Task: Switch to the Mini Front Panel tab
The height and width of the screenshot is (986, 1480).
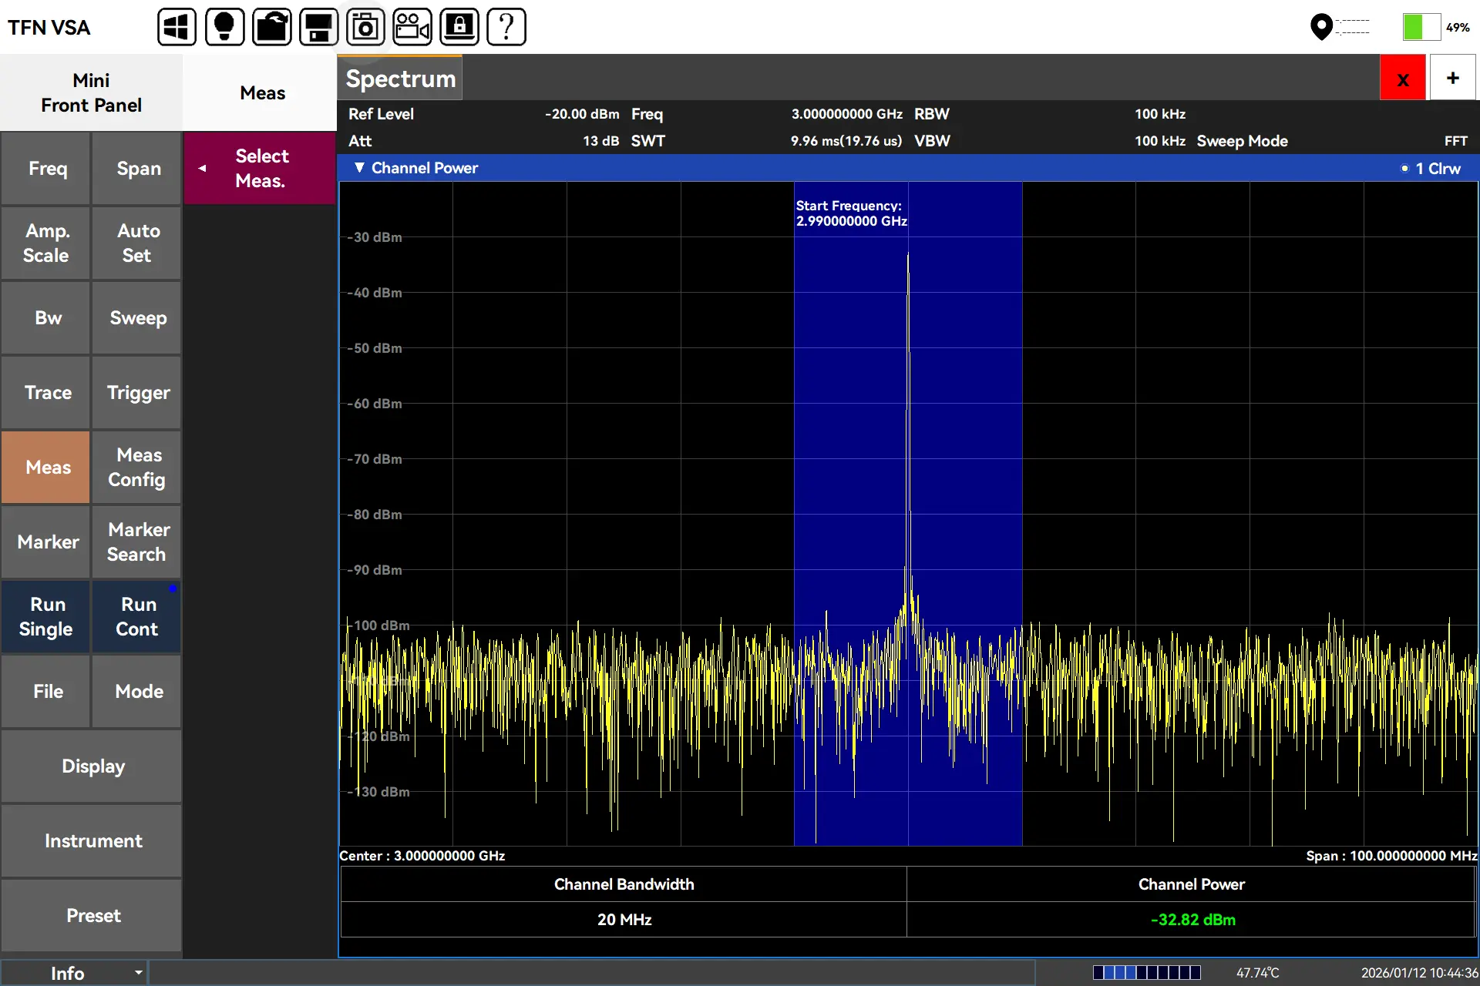Action: 91,92
